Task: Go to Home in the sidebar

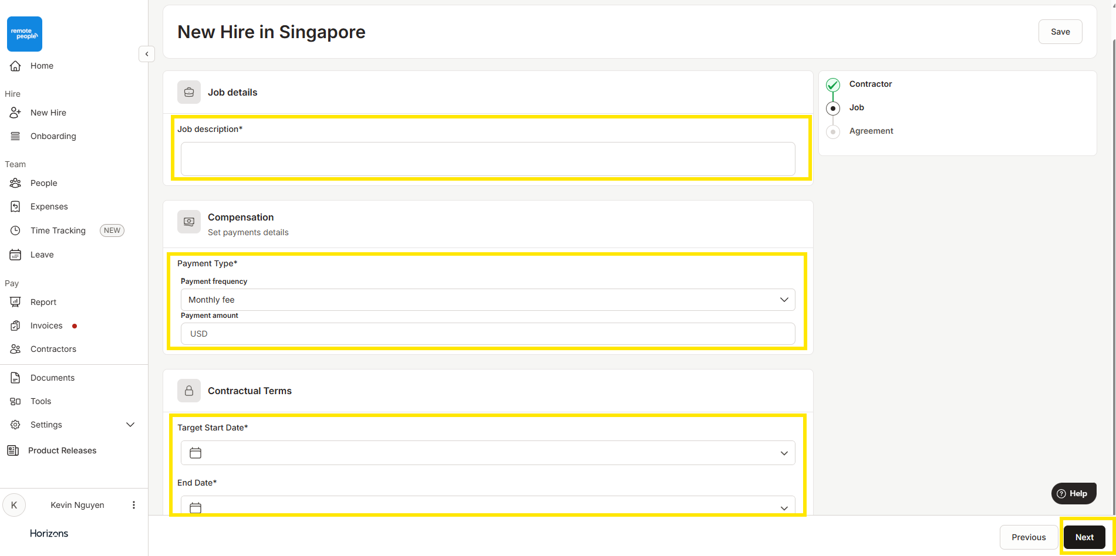Action: 42,66
